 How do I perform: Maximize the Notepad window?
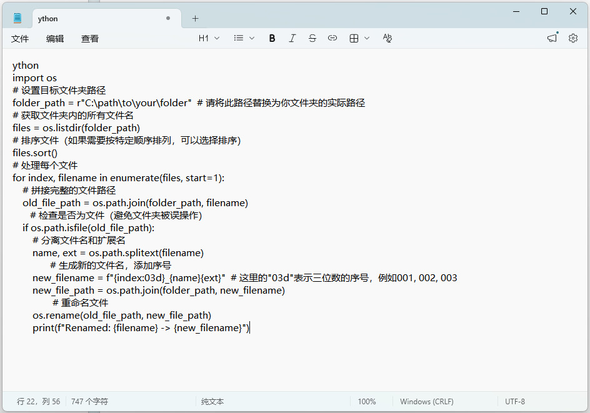544,12
